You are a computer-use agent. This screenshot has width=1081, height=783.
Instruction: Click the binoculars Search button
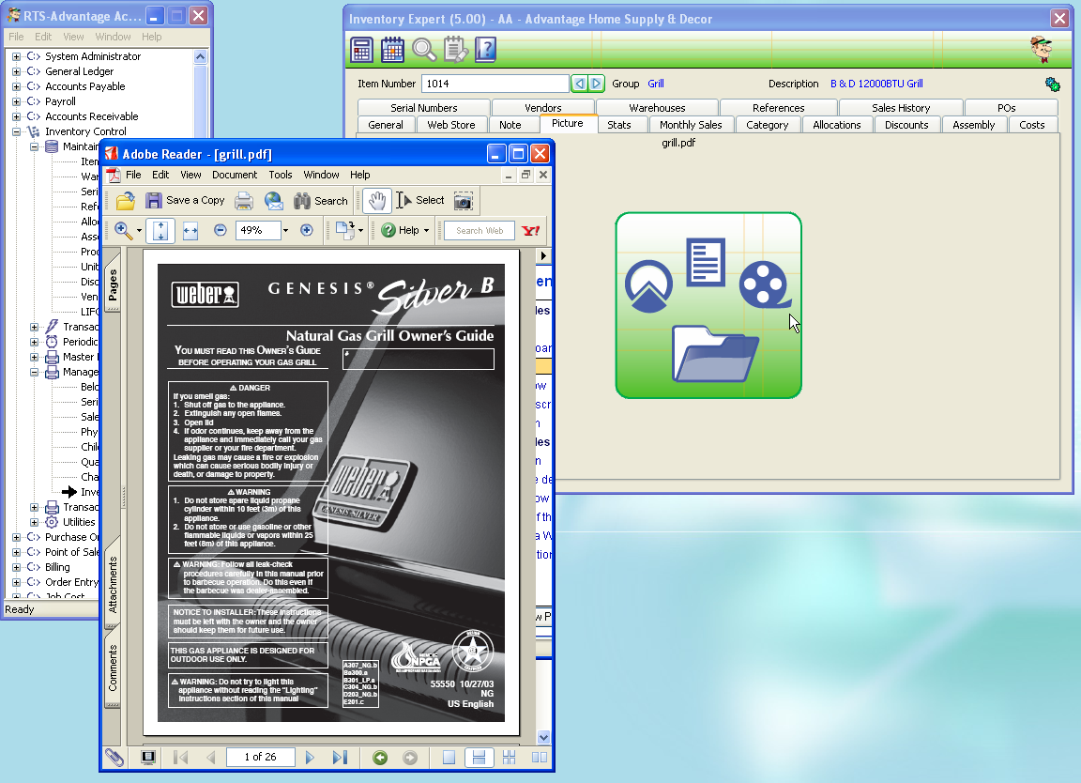(321, 201)
